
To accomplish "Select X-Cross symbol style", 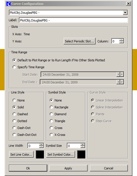I will coord(57,135).
